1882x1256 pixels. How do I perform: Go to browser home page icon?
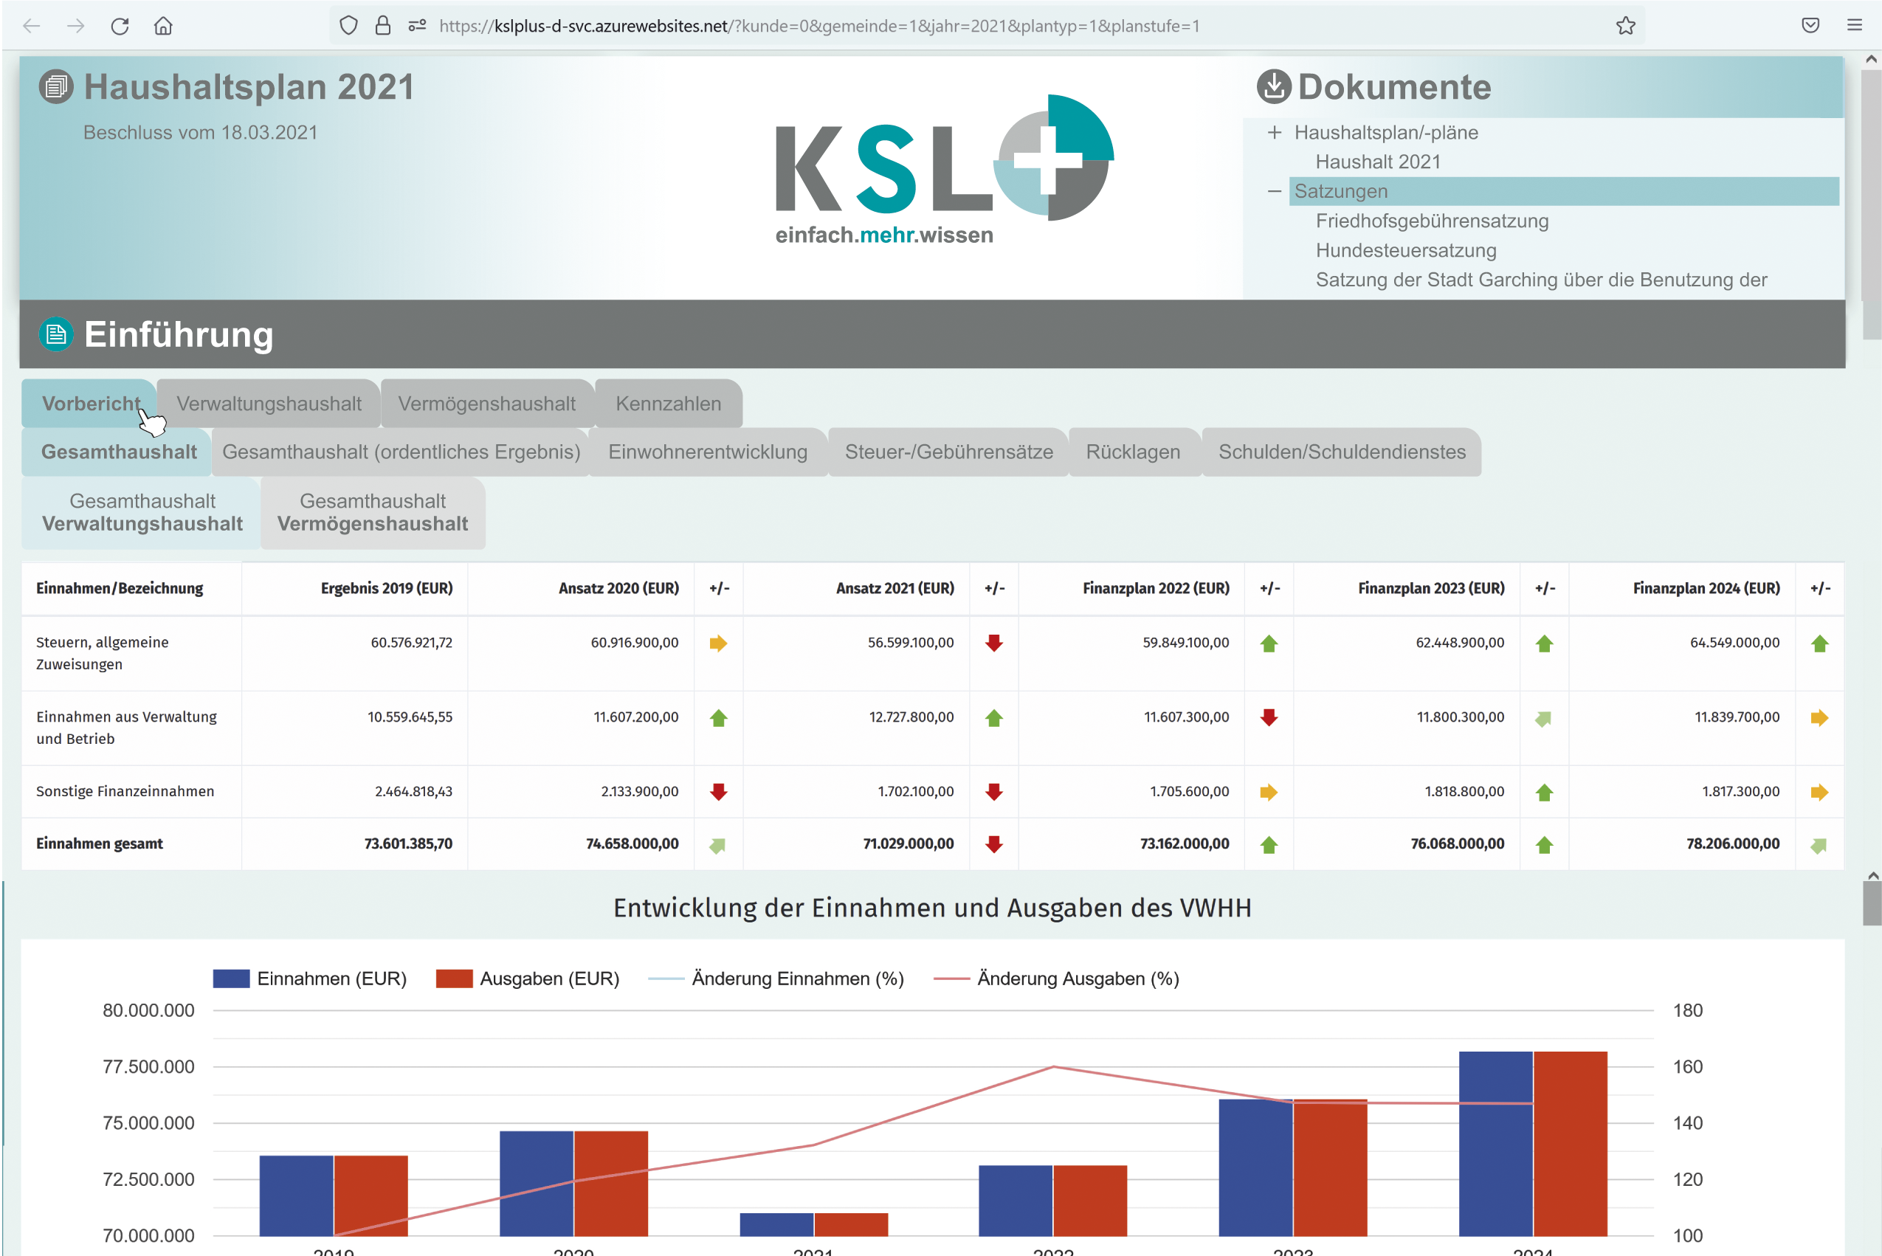(163, 26)
